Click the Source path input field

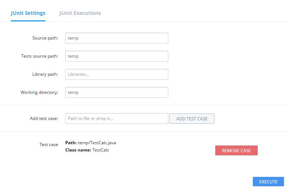coord(116,38)
